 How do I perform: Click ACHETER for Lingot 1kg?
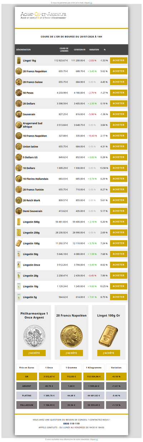tap(119, 61)
